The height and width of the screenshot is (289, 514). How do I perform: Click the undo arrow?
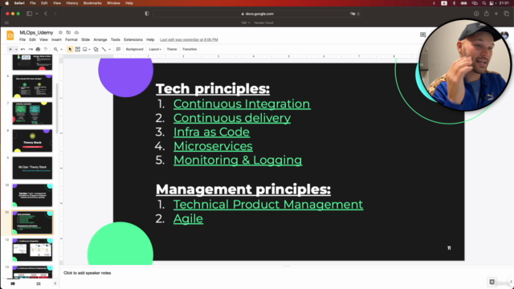pyautogui.click(x=23, y=49)
